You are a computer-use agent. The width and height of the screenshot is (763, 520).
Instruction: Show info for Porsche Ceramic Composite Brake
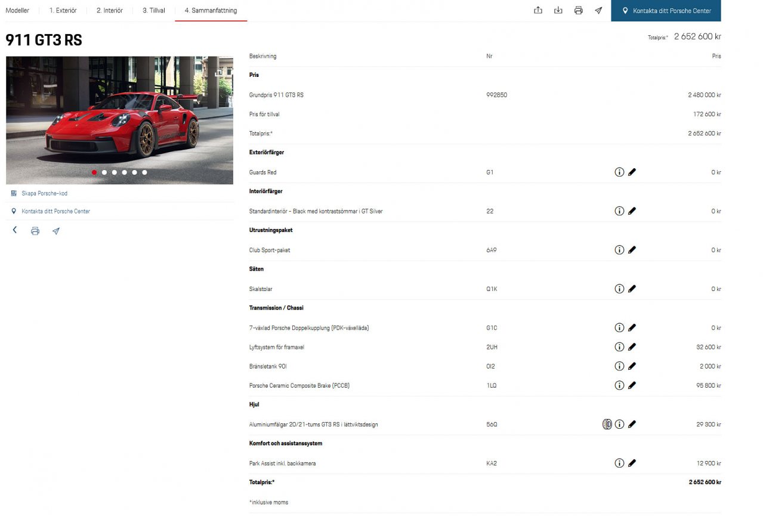tap(619, 385)
